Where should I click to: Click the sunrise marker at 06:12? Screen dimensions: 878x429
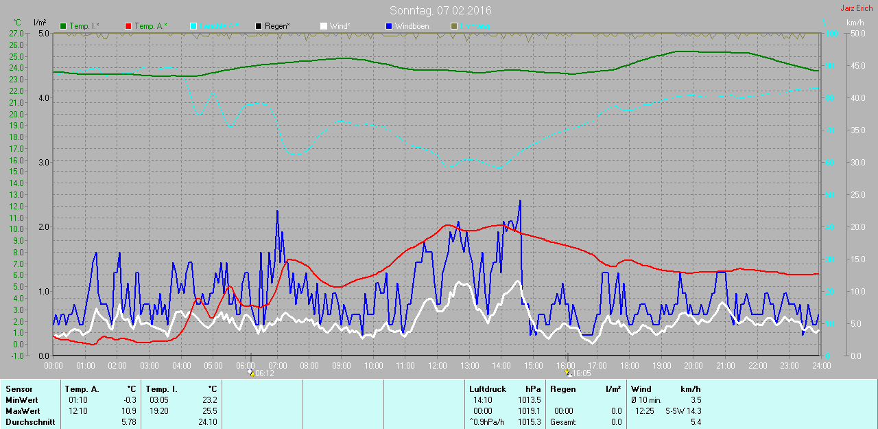point(251,373)
